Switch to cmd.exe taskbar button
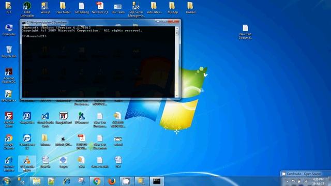The width and height of the screenshot is (331, 186). pos(157,181)
